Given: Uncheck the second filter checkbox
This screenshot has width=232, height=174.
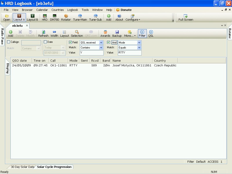Looking at the screenshot, I should [108, 42].
